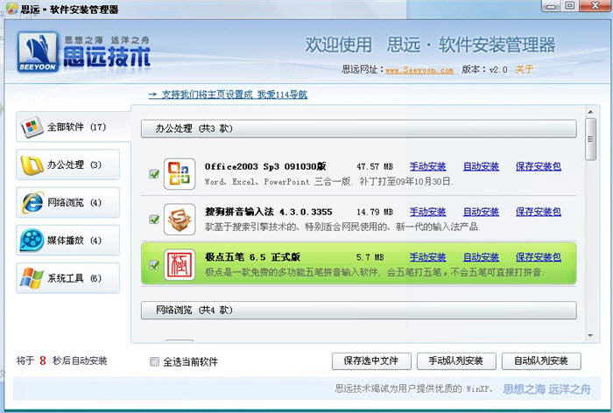Click the Office2003 Sp3 application icon

tap(180, 173)
